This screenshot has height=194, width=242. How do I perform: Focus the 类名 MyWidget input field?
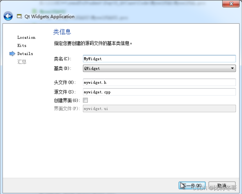point(159,59)
